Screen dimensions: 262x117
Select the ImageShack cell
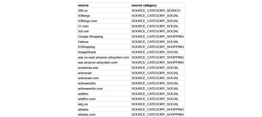tap(87, 52)
